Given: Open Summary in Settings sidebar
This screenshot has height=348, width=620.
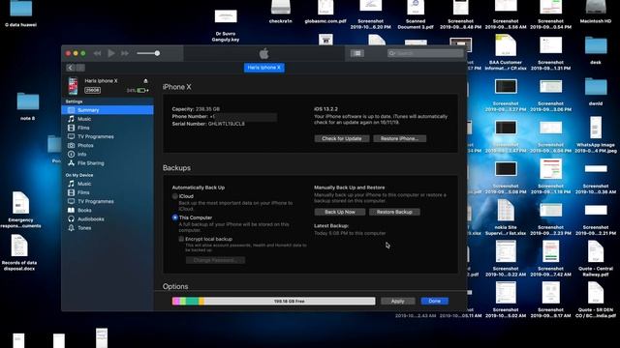Looking at the screenshot, I should pyautogui.click(x=108, y=110).
